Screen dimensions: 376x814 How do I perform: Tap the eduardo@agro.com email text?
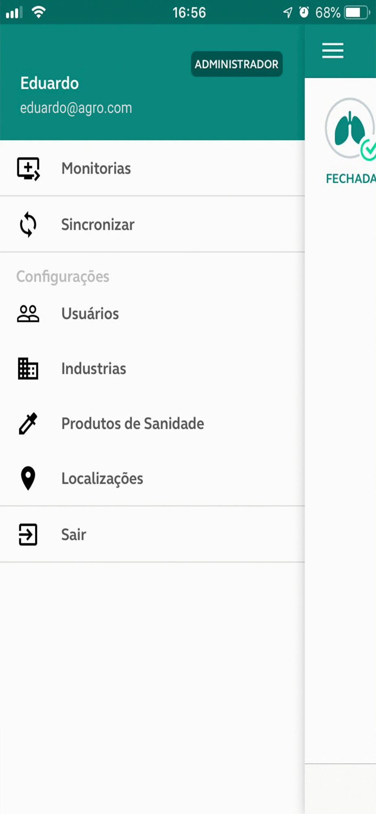pyautogui.click(x=76, y=108)
